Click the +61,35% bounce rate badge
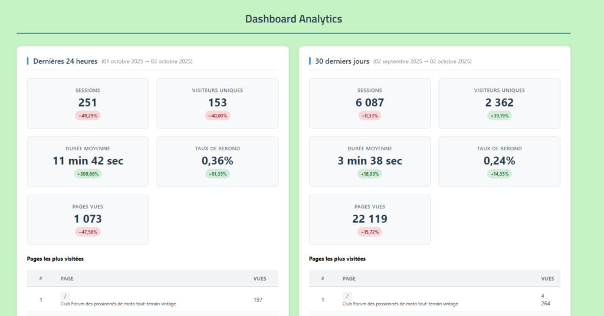 (218, 173)
